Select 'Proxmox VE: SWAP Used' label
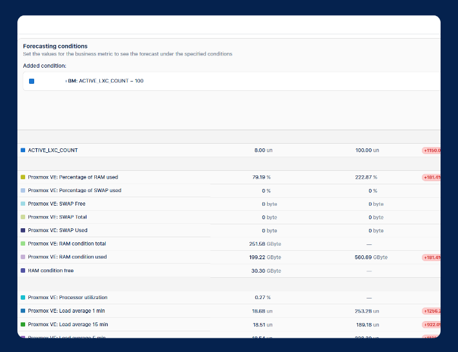This screenshot has width=458, height=352. point(57,230)
